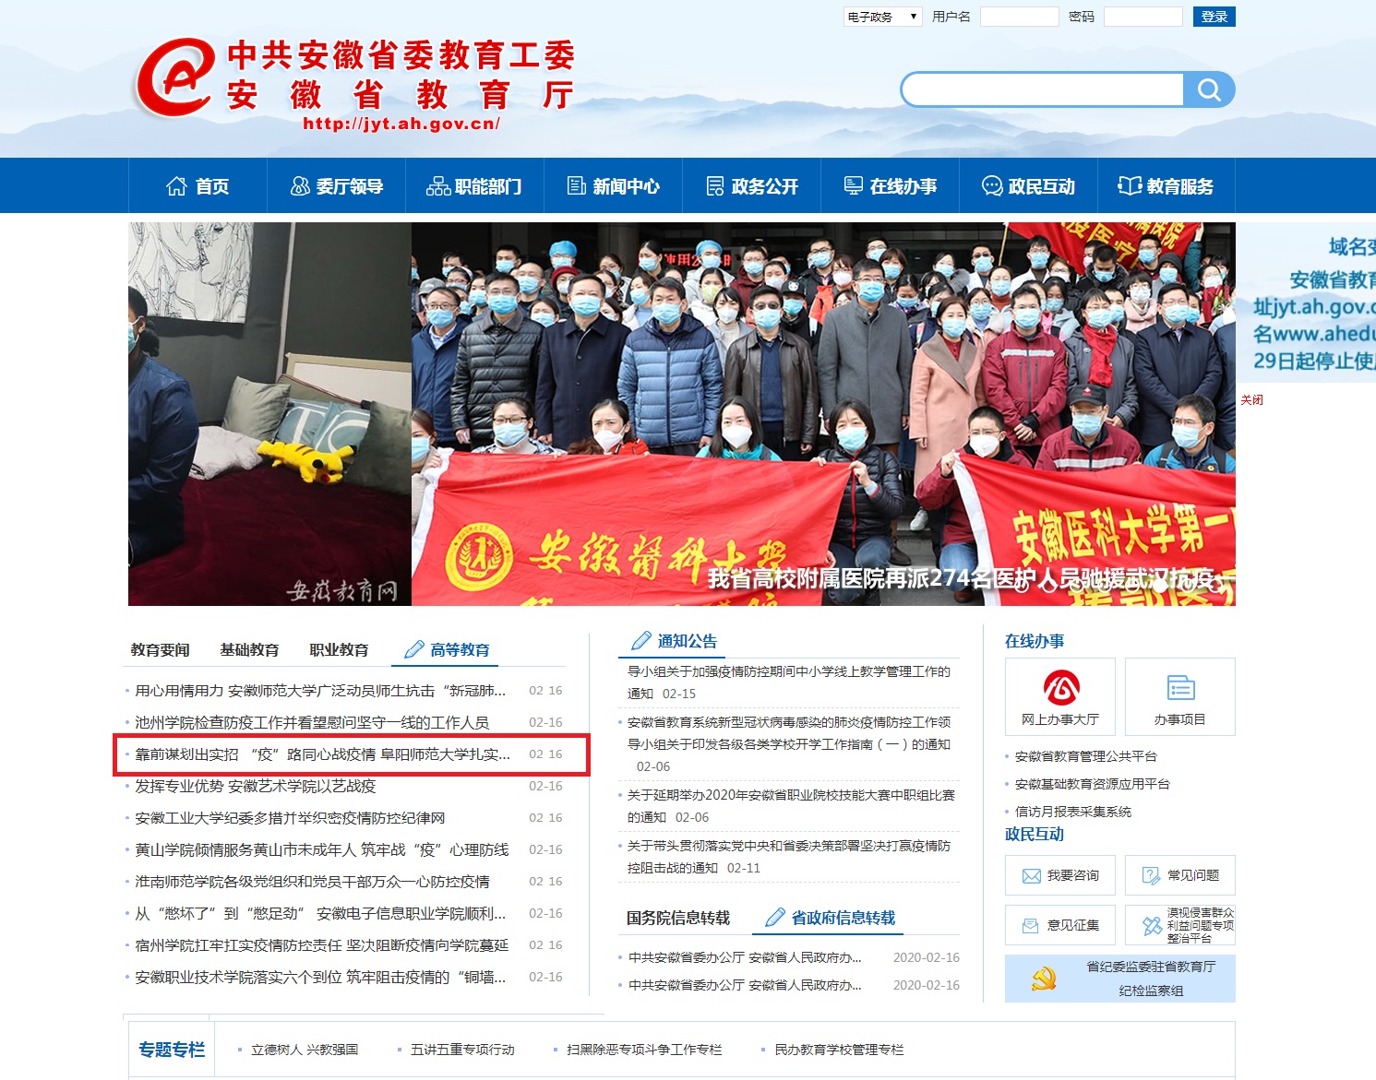Image resolution: width=1376 pixels, height=1080 pixels.
Task: Go to 政务公开 in navigation bar
Action: (751, 186)
